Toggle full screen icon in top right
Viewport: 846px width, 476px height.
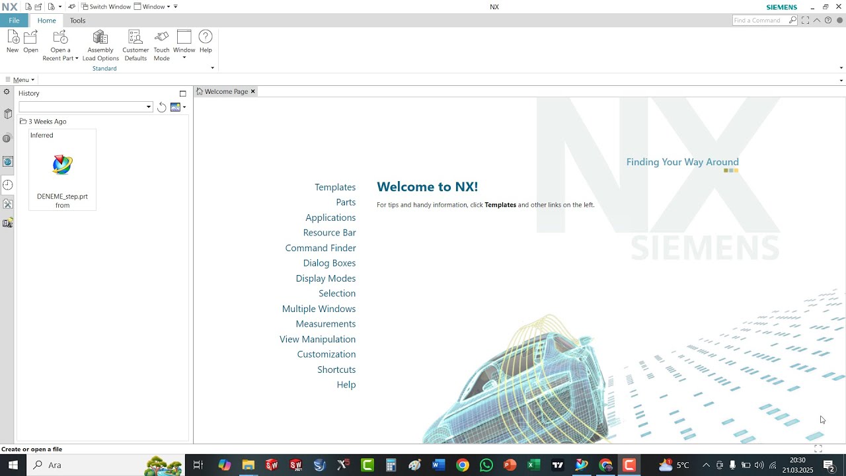click(x=805, y=20)
